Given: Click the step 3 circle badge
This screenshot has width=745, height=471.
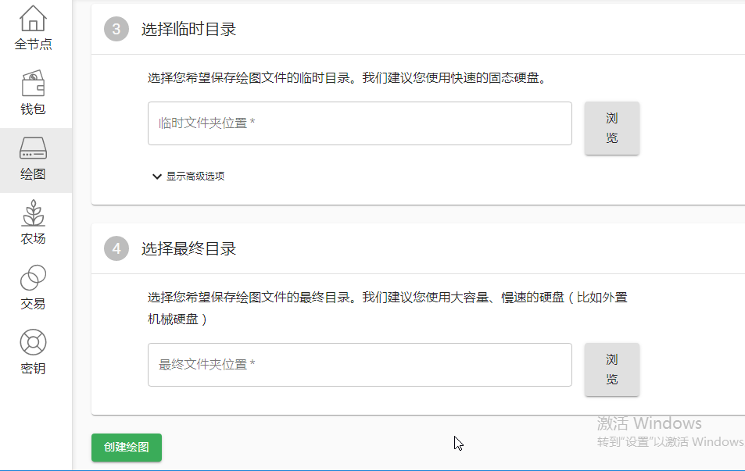Looking at the screenshot, I should [116, 29].
